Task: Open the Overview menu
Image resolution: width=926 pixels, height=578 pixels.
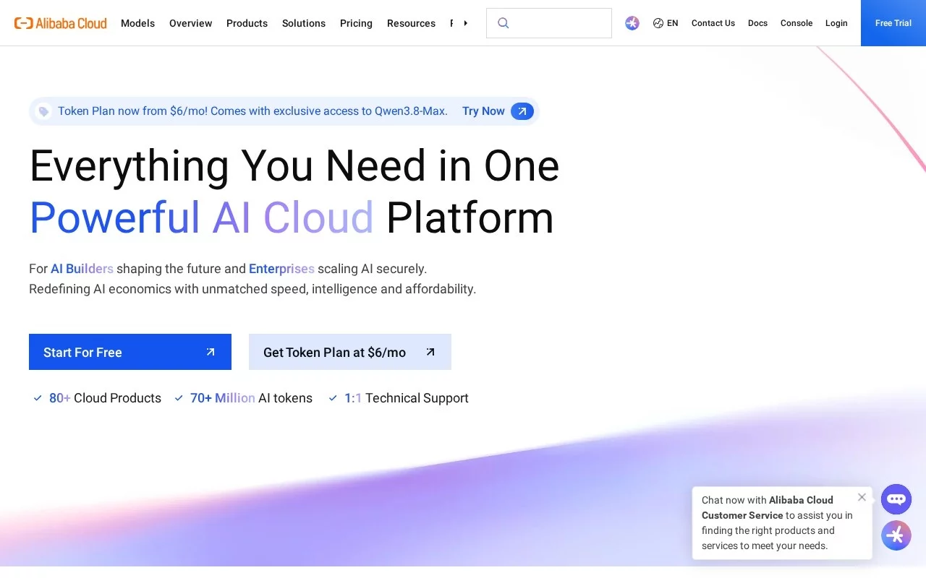Action: tap(190, 23)
